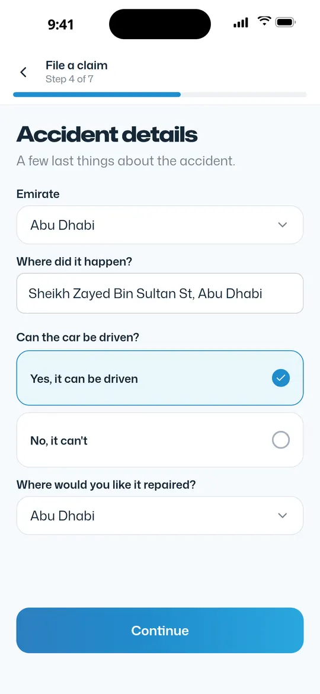
Task: Select the "No, it can't" option
Action: coord(160,440)
